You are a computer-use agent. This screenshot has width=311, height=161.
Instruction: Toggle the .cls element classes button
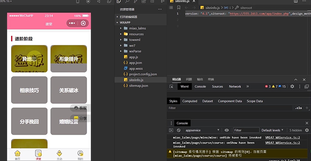[x=298, y=108]
